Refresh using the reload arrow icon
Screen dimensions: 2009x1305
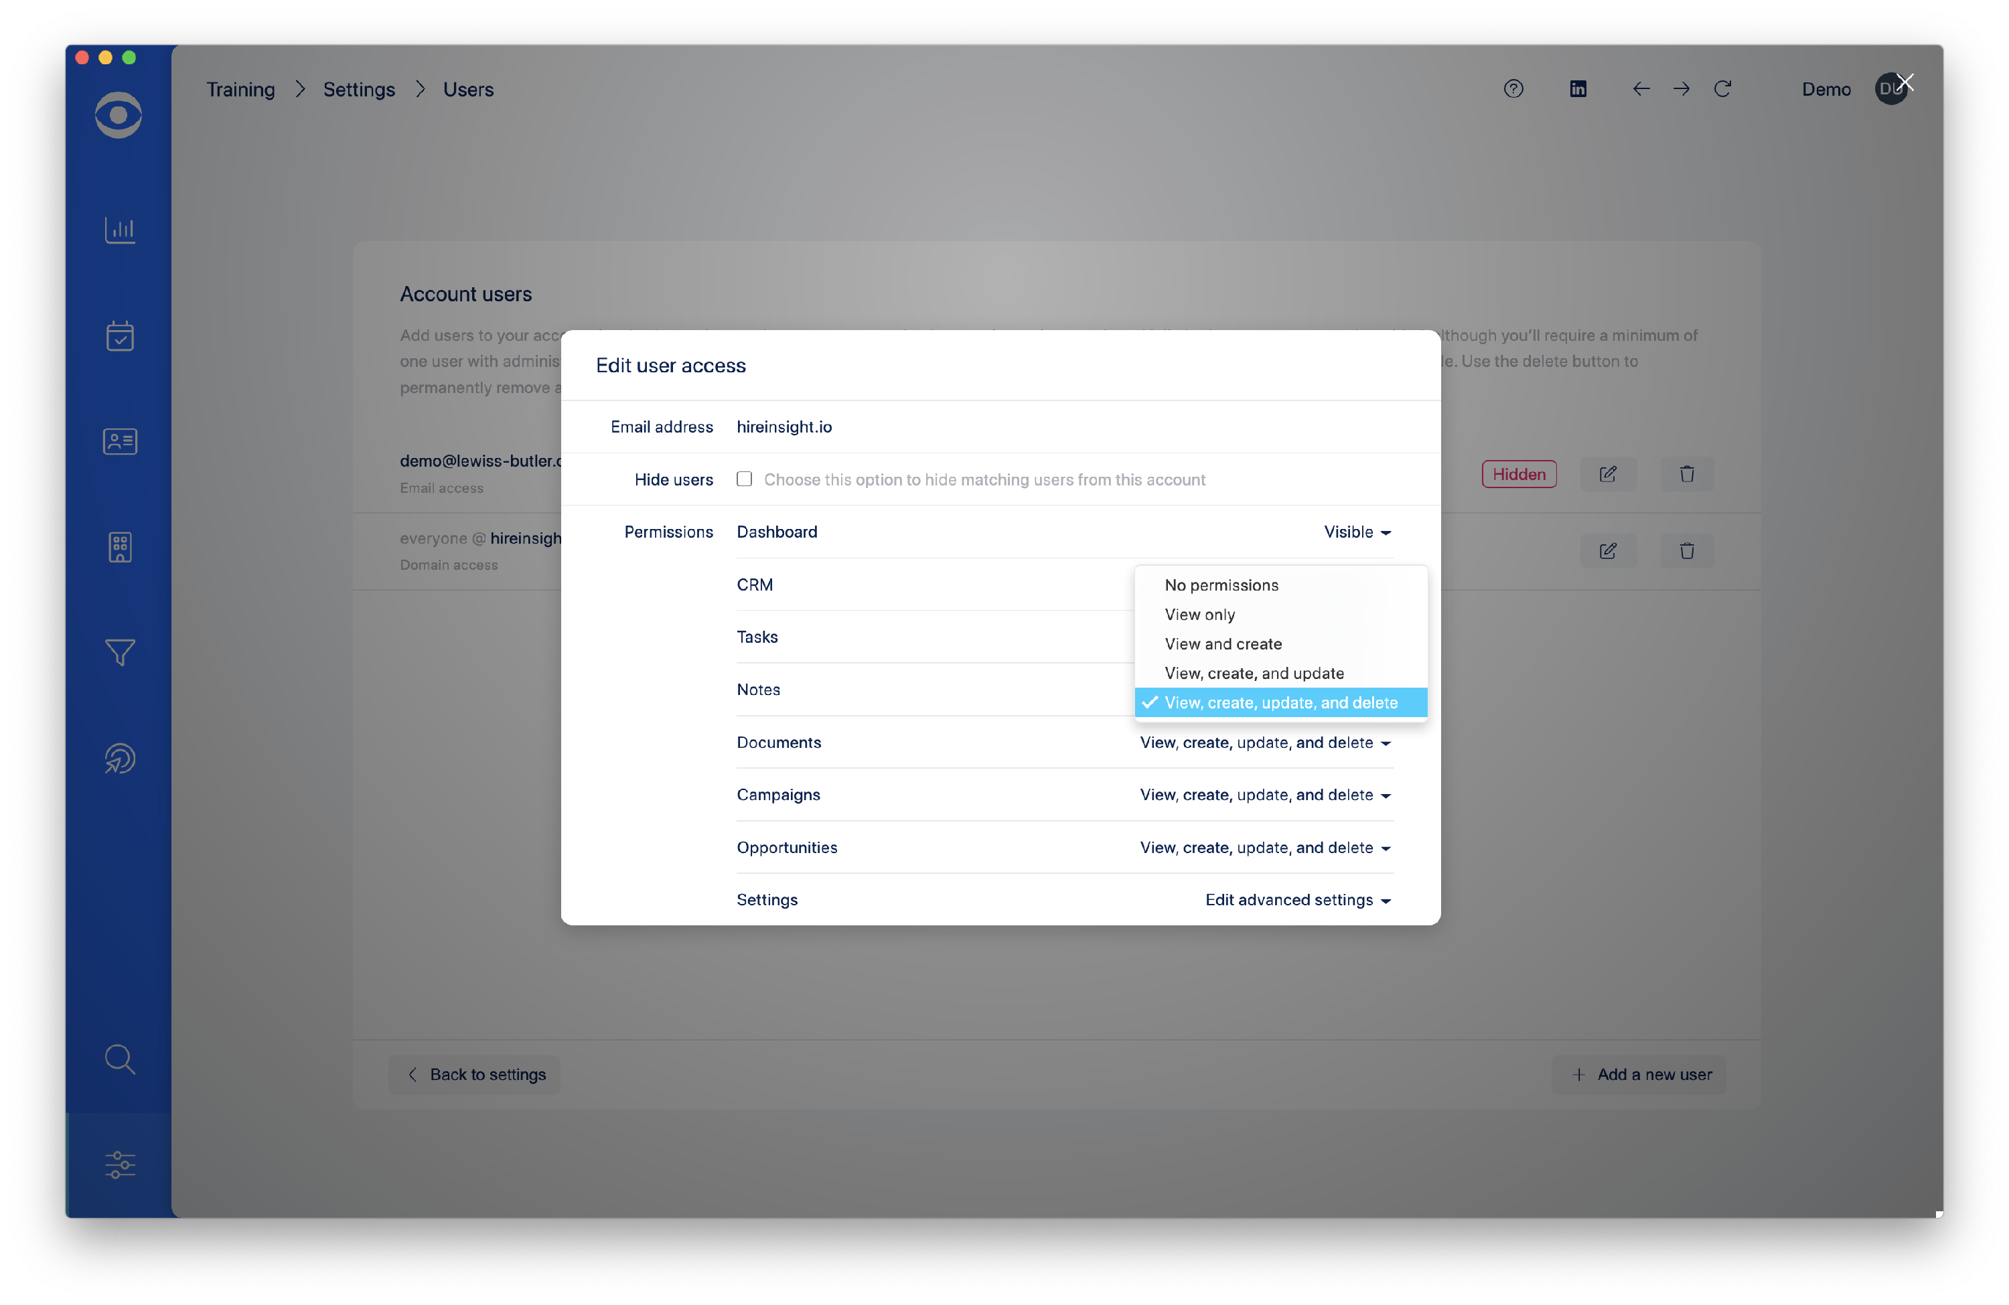coord(1723,88)
